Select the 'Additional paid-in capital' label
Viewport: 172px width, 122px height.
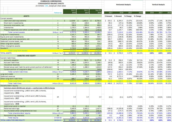15,106
